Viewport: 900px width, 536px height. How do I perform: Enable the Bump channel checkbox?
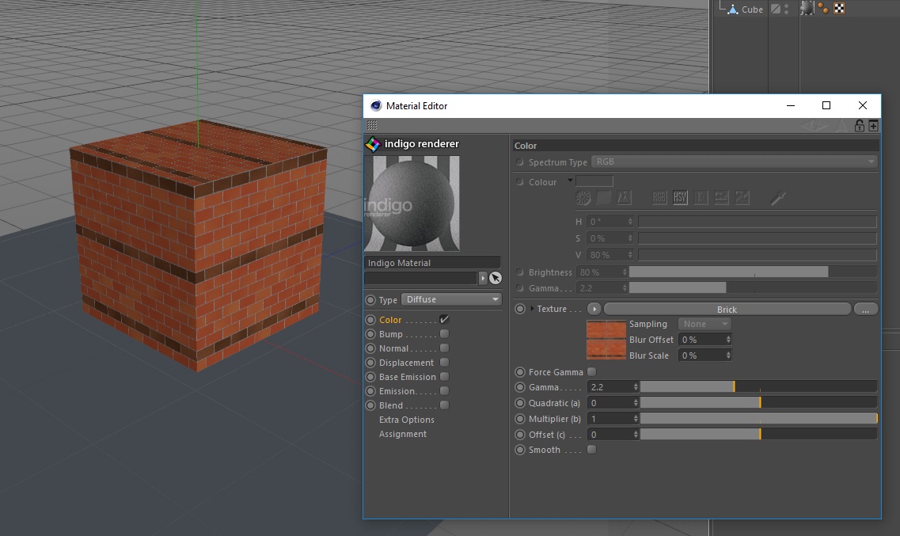click(444, 334)
